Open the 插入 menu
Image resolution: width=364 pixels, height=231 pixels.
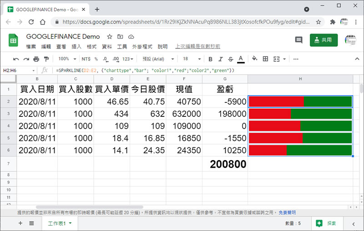[76, 47]
